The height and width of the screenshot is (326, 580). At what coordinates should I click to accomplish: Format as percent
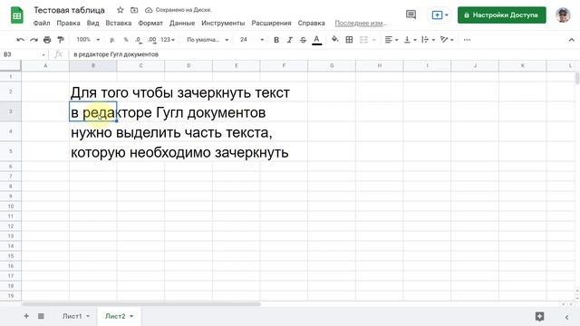click(x=126, y=40)
